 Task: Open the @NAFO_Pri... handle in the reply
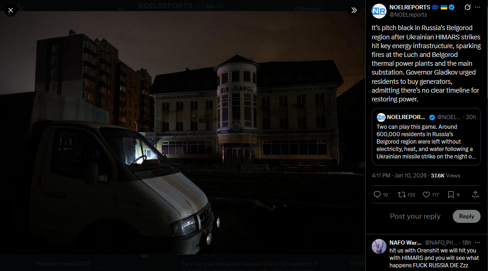[441, 243]
